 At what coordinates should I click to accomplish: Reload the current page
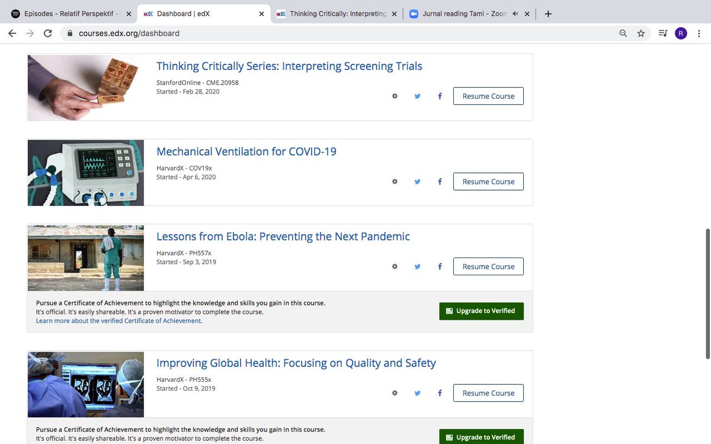[48, 33]
